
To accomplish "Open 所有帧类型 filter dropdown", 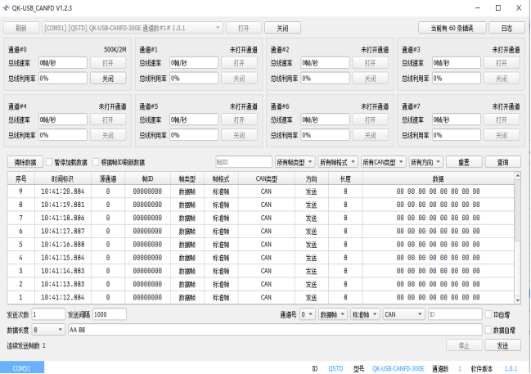I will point(295,162).
